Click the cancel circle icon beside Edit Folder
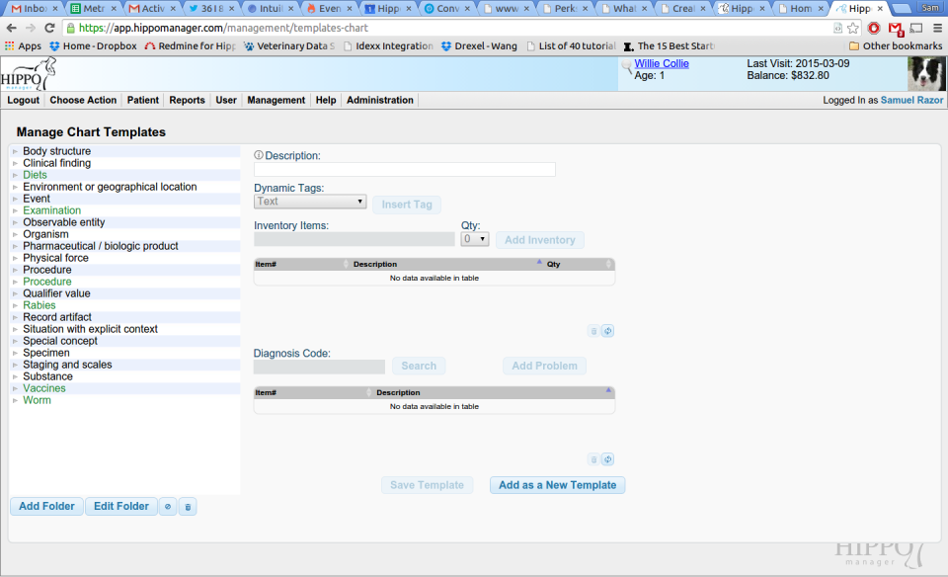948x577 pixels. click(x=168, y=507)
